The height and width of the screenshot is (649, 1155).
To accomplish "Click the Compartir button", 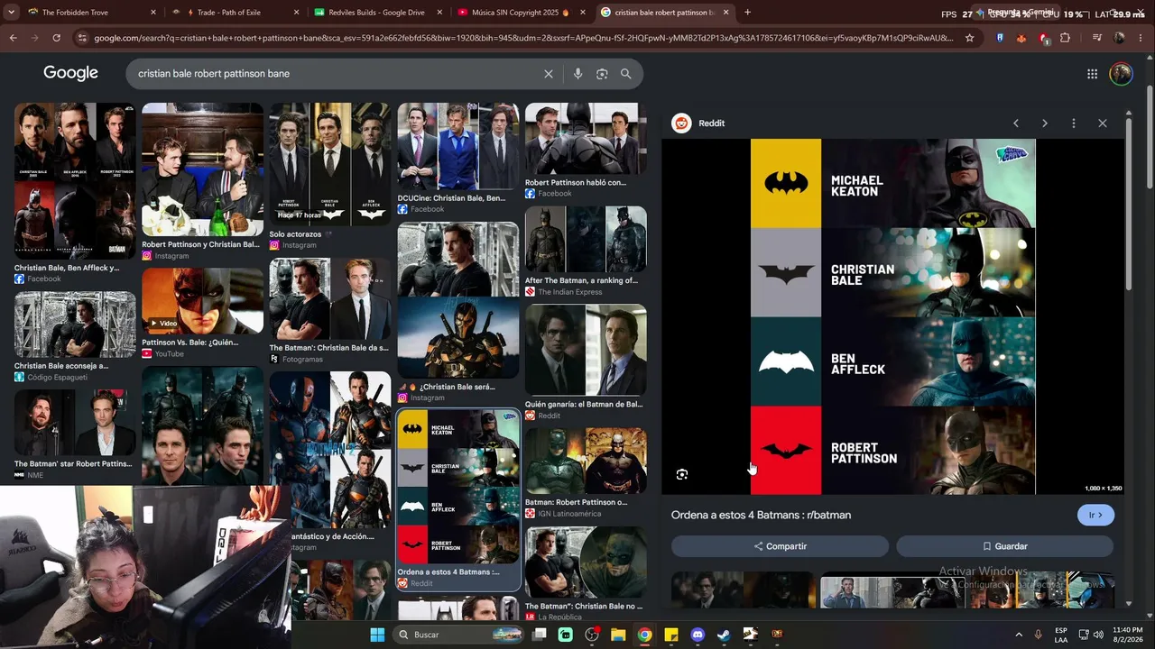I will [x=780, y=546].
